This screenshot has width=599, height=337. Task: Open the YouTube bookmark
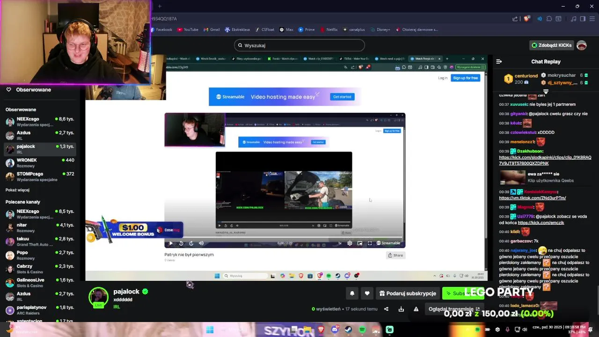click(x=188, y=29)
